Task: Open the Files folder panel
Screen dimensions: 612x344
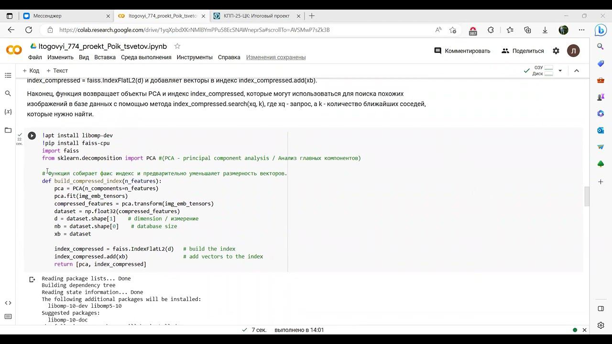Action: click(8, 130)
